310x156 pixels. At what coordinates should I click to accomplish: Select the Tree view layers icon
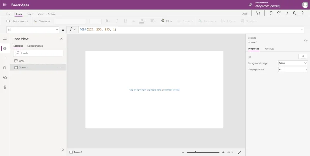(x=5, y=48)
